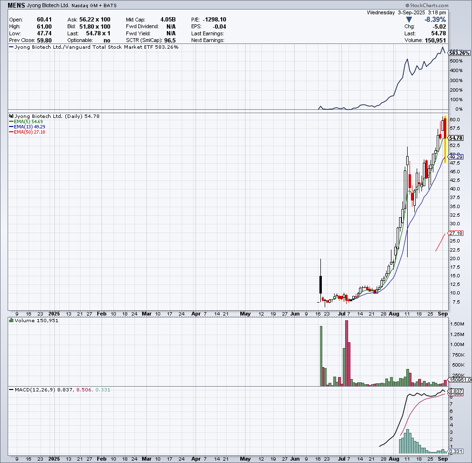Viewport: 472px width, 463px height.
Task: Click the Vanguard Total Stock Market ETF ratio legend
Action: pos(94,47)
